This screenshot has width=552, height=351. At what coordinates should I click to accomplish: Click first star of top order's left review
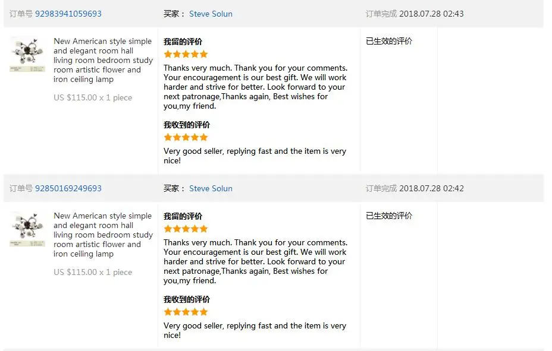[x=168, y=54]
